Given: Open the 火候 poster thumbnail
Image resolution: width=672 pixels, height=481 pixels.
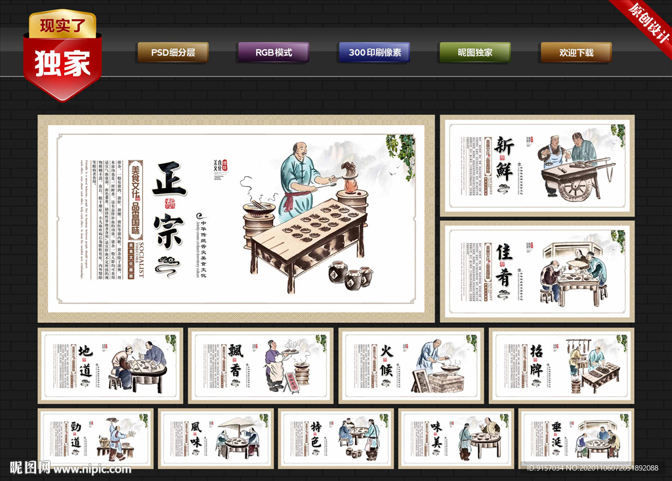Looking at the screenshot, I should [x=411, y=366].
